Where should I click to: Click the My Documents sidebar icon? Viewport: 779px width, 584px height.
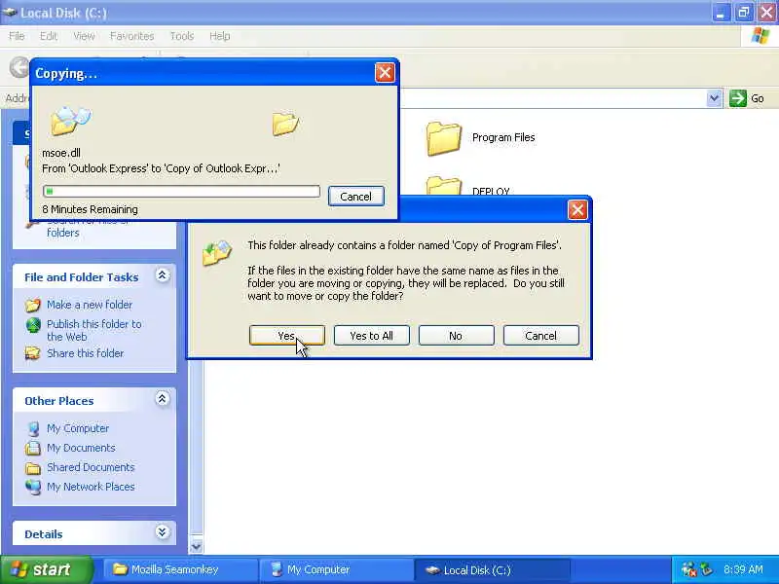point(33,448)
